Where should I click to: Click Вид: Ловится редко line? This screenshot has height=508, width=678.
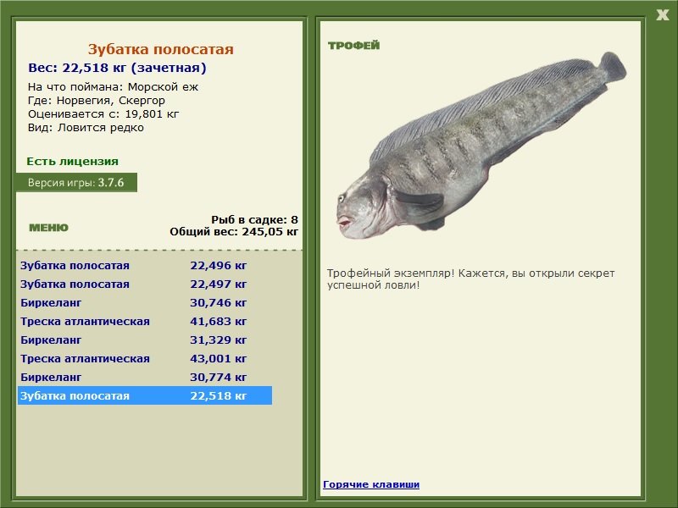click(86, 128)
